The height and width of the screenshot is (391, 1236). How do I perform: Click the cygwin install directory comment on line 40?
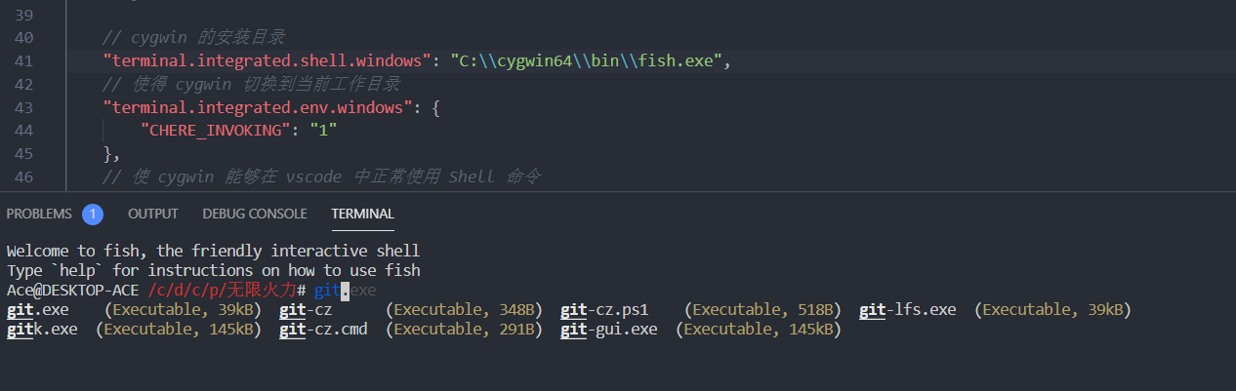click(193, 38)
